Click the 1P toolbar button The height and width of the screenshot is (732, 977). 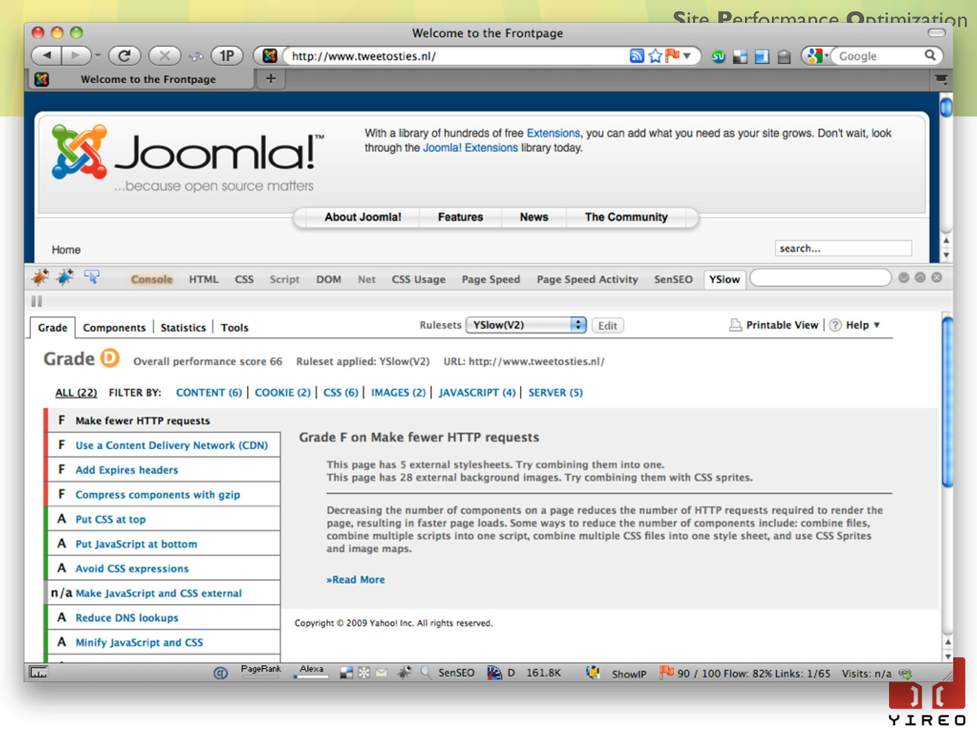point(227,56)
